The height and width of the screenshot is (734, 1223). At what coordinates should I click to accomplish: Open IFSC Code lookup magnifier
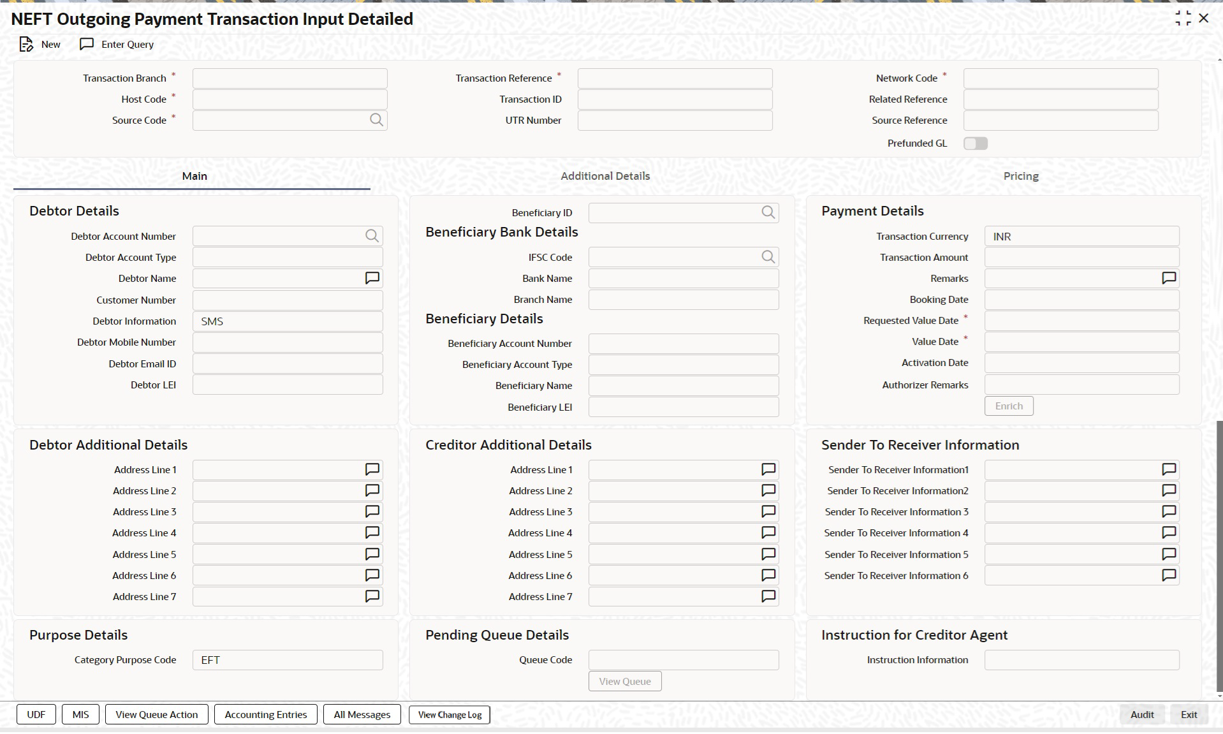(768, 257)
